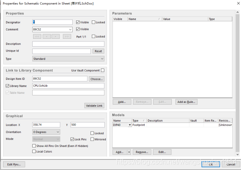The image size is (241, 170).
Task: Click the Models Description column header
Action: tap(168, 120)
